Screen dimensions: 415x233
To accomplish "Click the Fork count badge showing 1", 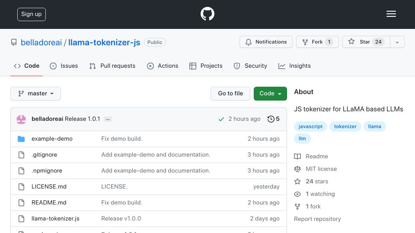I will click(329, 42).
